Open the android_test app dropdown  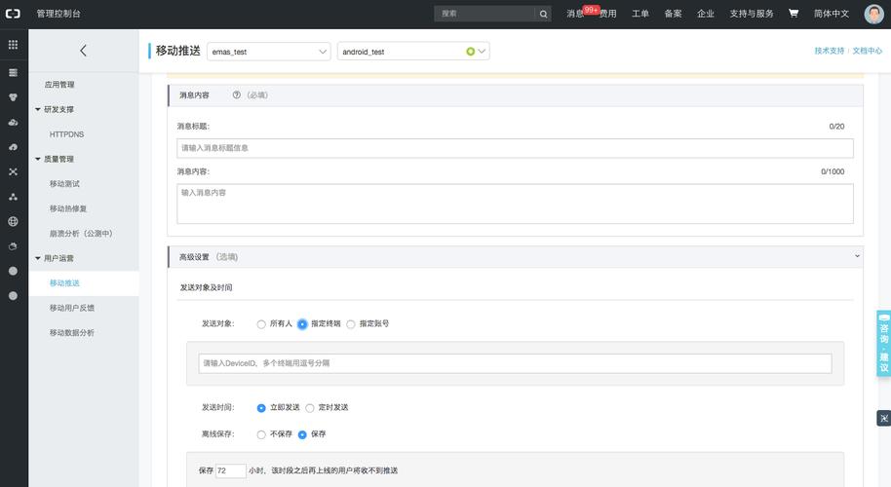(x=413, y=52)
